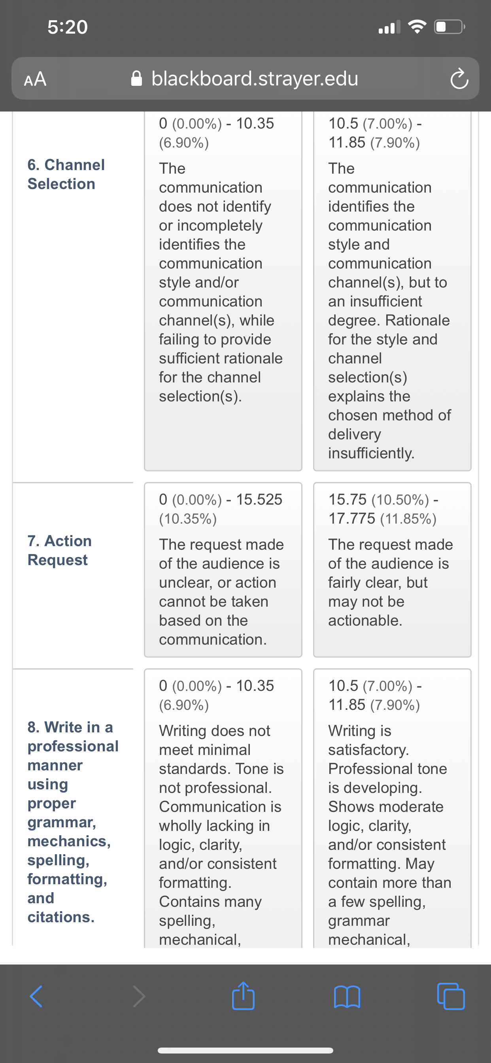Select the 8. Write in a professional manner criterion

point(73,822)
